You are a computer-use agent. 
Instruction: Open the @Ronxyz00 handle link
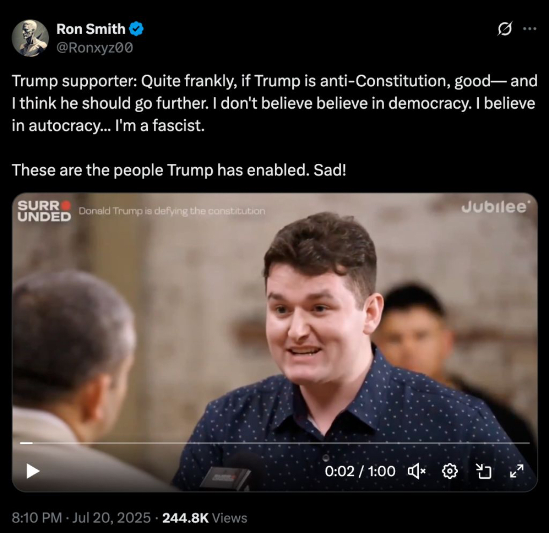[95, 48]
